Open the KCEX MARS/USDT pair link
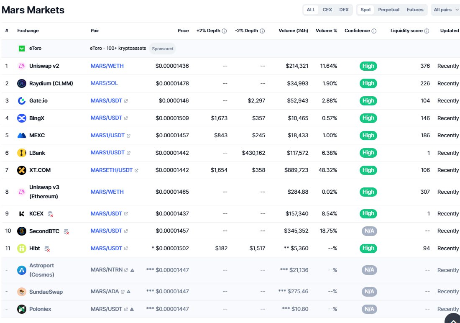 pos(106,213)
